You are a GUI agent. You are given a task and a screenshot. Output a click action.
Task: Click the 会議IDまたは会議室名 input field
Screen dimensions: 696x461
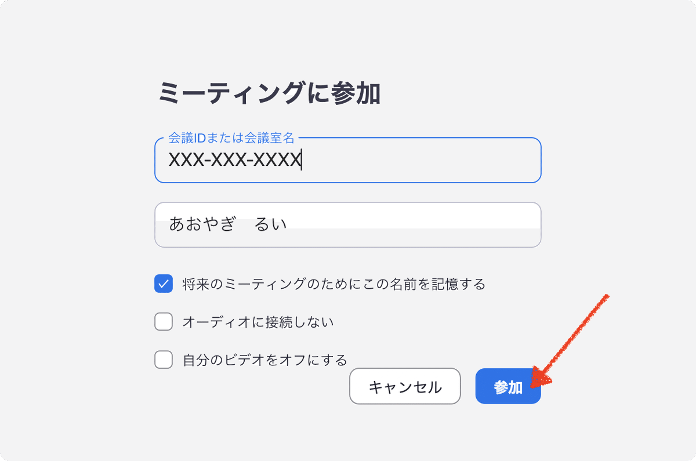tap(347, 161)
